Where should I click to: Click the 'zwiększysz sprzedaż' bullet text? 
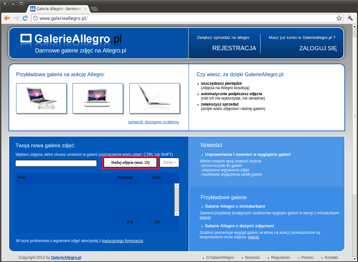click(220, 104)
